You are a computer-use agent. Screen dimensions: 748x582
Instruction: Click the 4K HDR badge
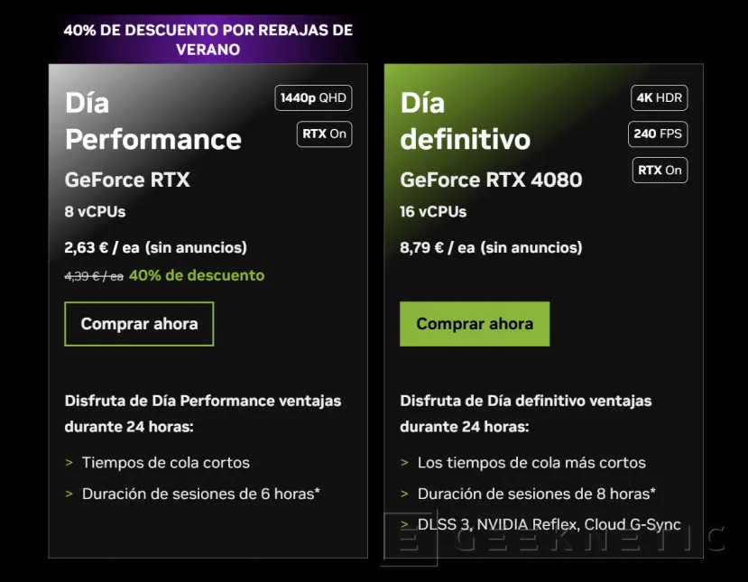click(x=659, y=97)
